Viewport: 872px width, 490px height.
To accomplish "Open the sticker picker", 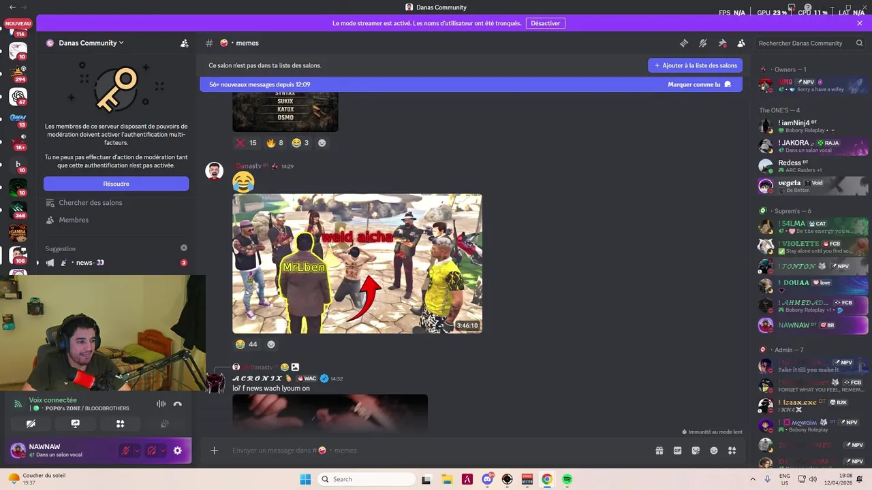I will (x=696, y=451).
